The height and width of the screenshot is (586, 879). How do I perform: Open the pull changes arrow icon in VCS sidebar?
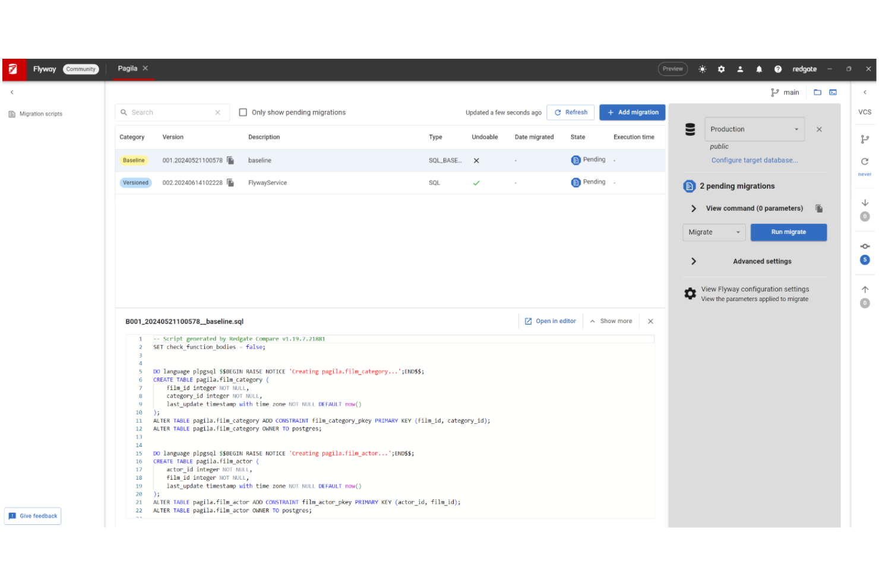click(865, 202)
